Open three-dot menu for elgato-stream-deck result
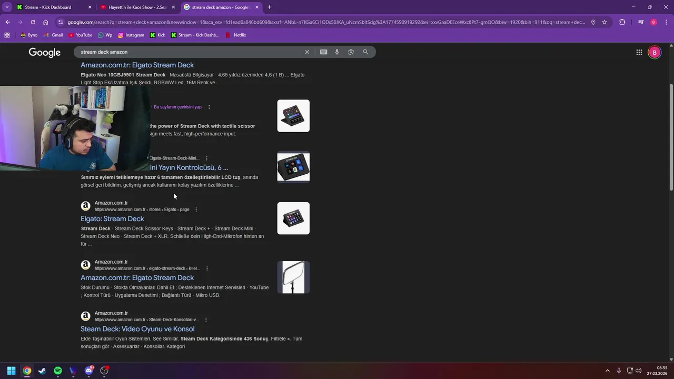 [x=206, y=268]
